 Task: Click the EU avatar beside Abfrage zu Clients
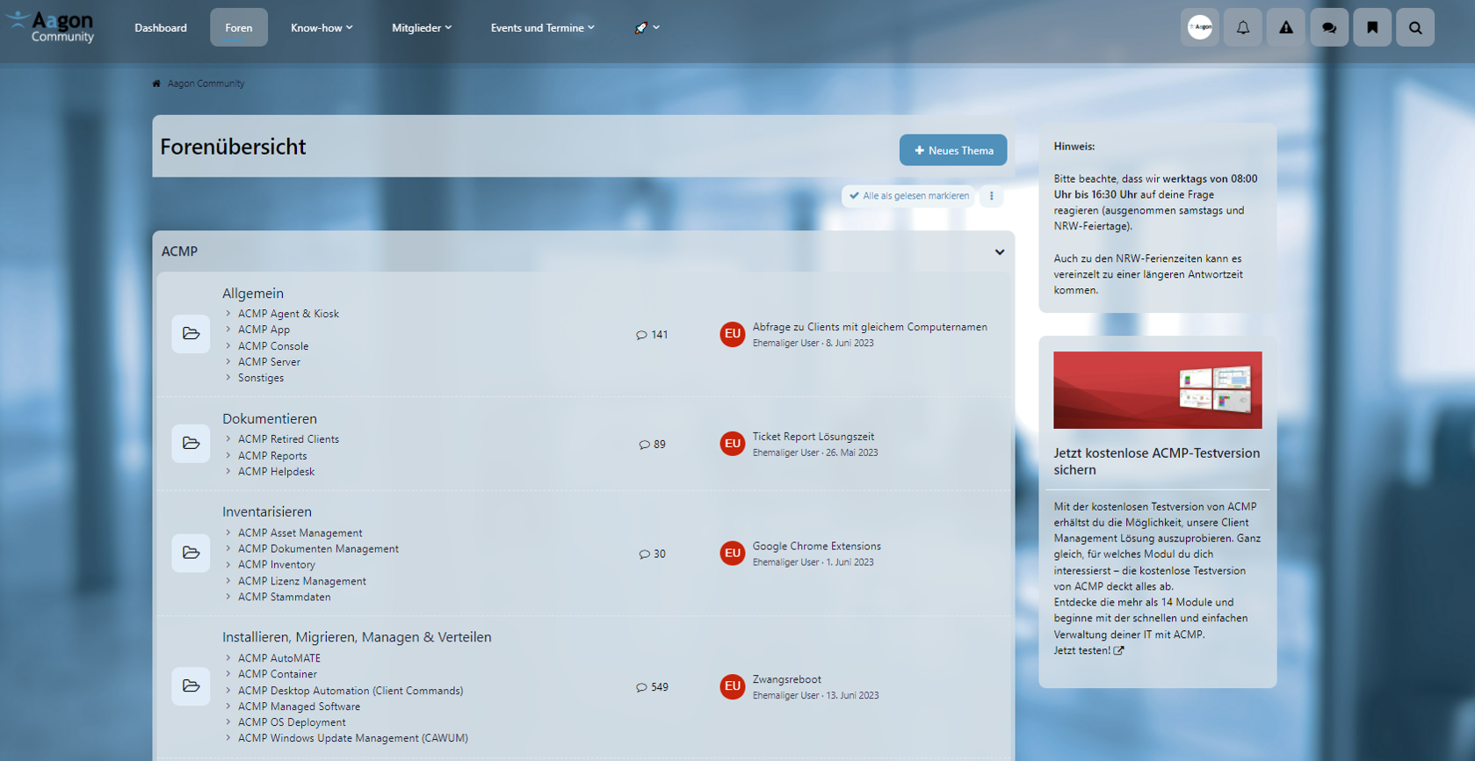click(733, 334)
